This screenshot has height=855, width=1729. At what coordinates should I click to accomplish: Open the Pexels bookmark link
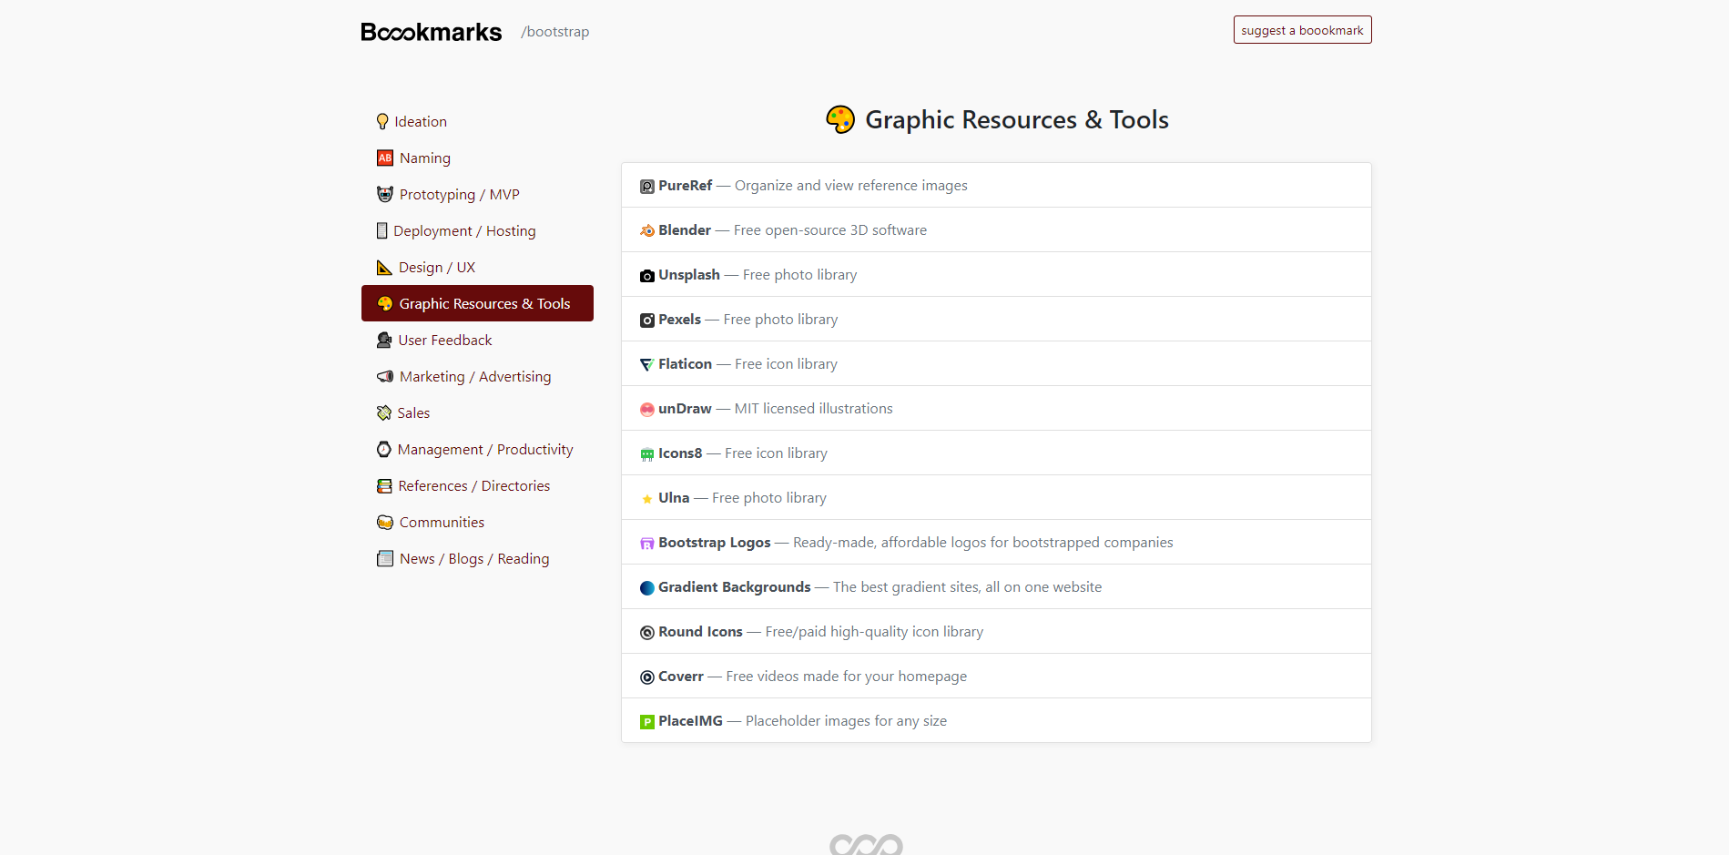pos(996,319)
